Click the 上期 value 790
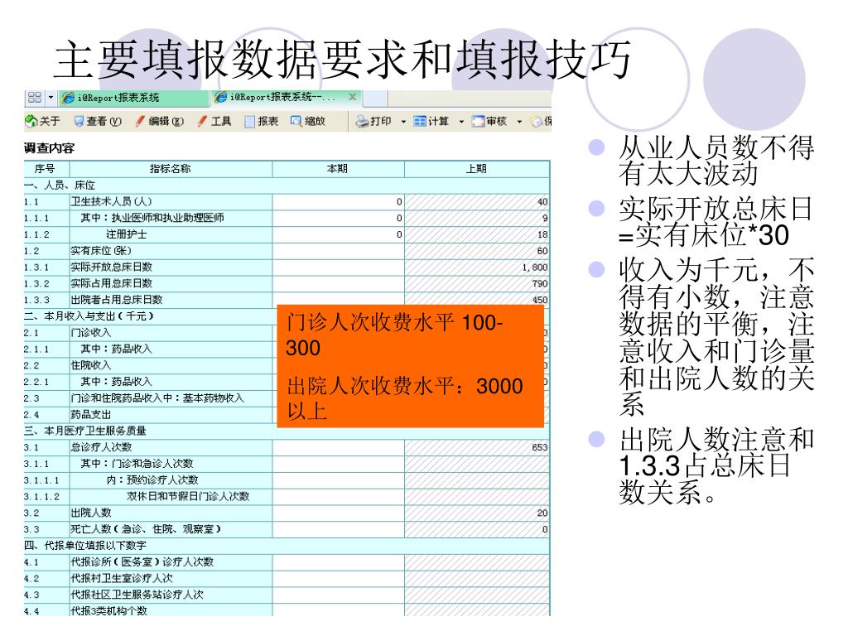The width and height of the screenshot is (848, 636). 540,283
